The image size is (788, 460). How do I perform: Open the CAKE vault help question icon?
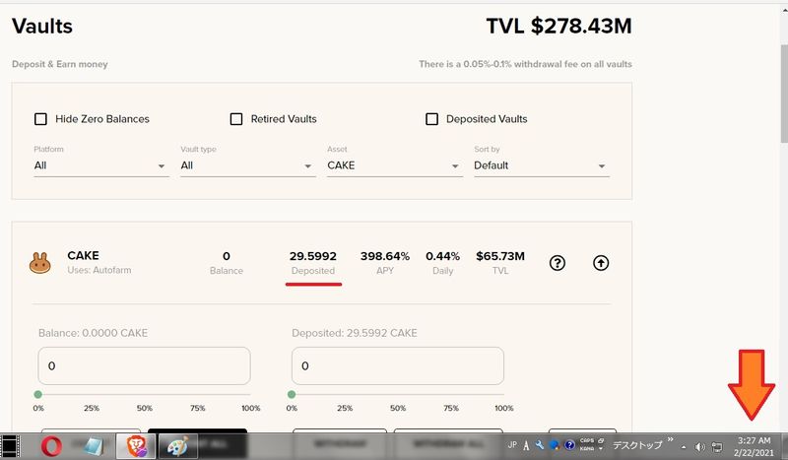tap(558, 263)
